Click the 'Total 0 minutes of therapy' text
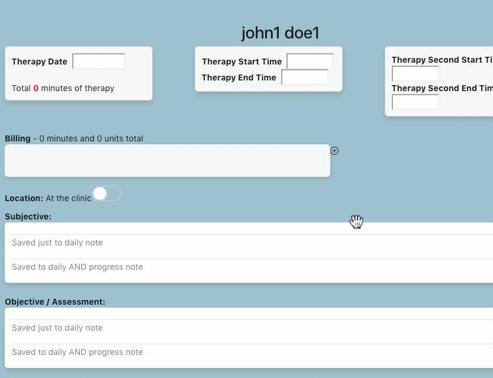The width and height of the screenshot is (493, 378). 63,88
